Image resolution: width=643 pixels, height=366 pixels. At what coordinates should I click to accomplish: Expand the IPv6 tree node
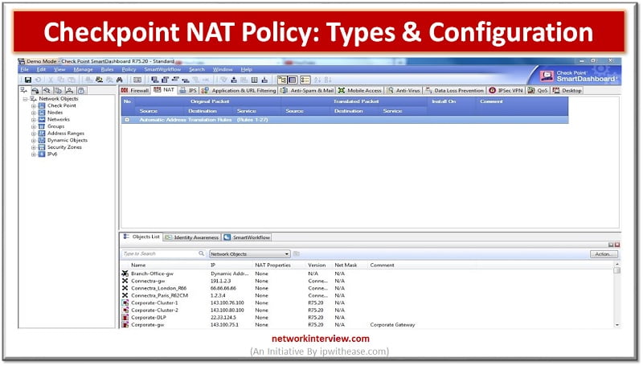click(34, 154)
